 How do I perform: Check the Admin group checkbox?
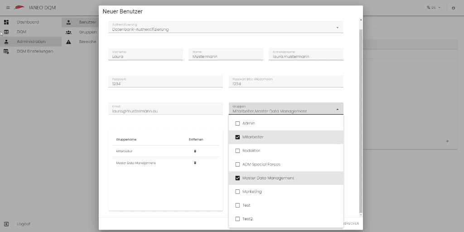237,123
